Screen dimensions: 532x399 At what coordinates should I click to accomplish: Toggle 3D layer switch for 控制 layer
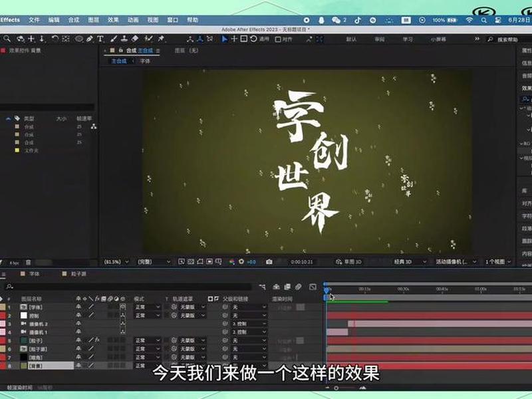coord(123,315)
